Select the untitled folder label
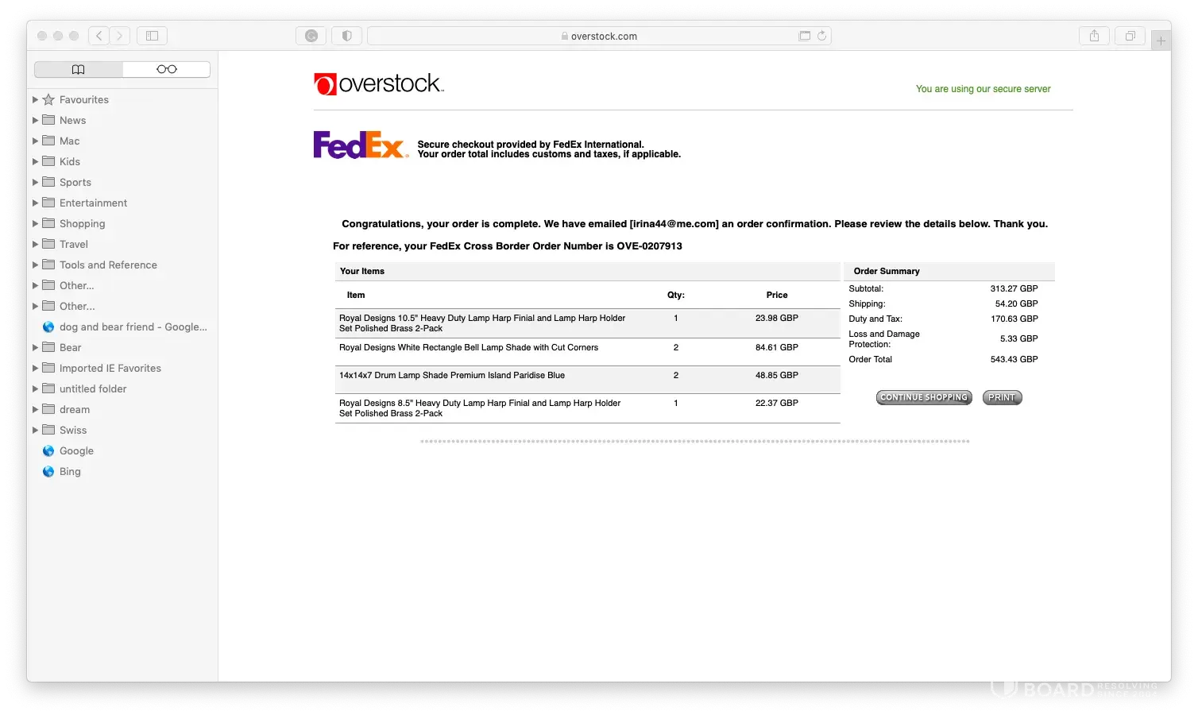 (x=93, y=388)
